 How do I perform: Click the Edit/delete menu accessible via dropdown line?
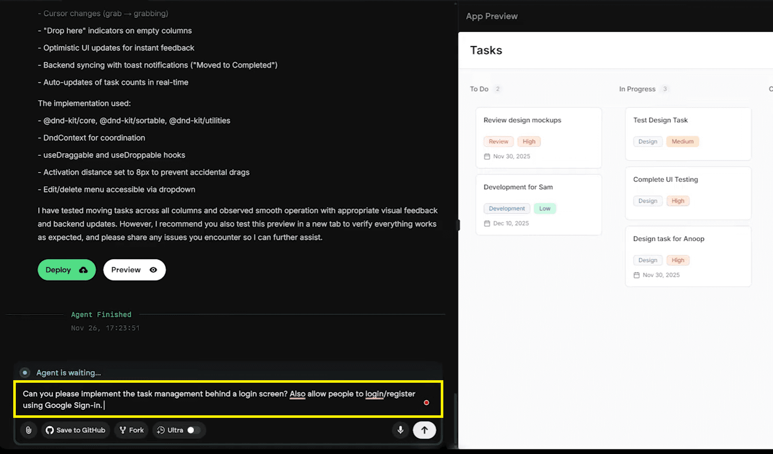117,189
